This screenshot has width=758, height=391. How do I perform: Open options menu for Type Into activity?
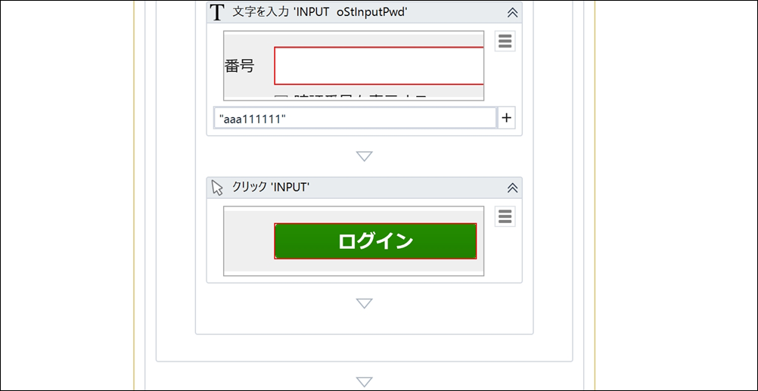(x=505, y=41)
